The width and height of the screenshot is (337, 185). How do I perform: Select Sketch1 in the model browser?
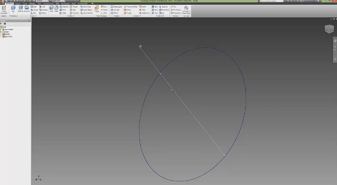click(7, 34)
